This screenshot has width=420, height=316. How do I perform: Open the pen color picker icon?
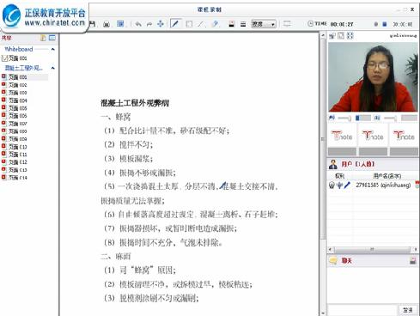point(232,24)
